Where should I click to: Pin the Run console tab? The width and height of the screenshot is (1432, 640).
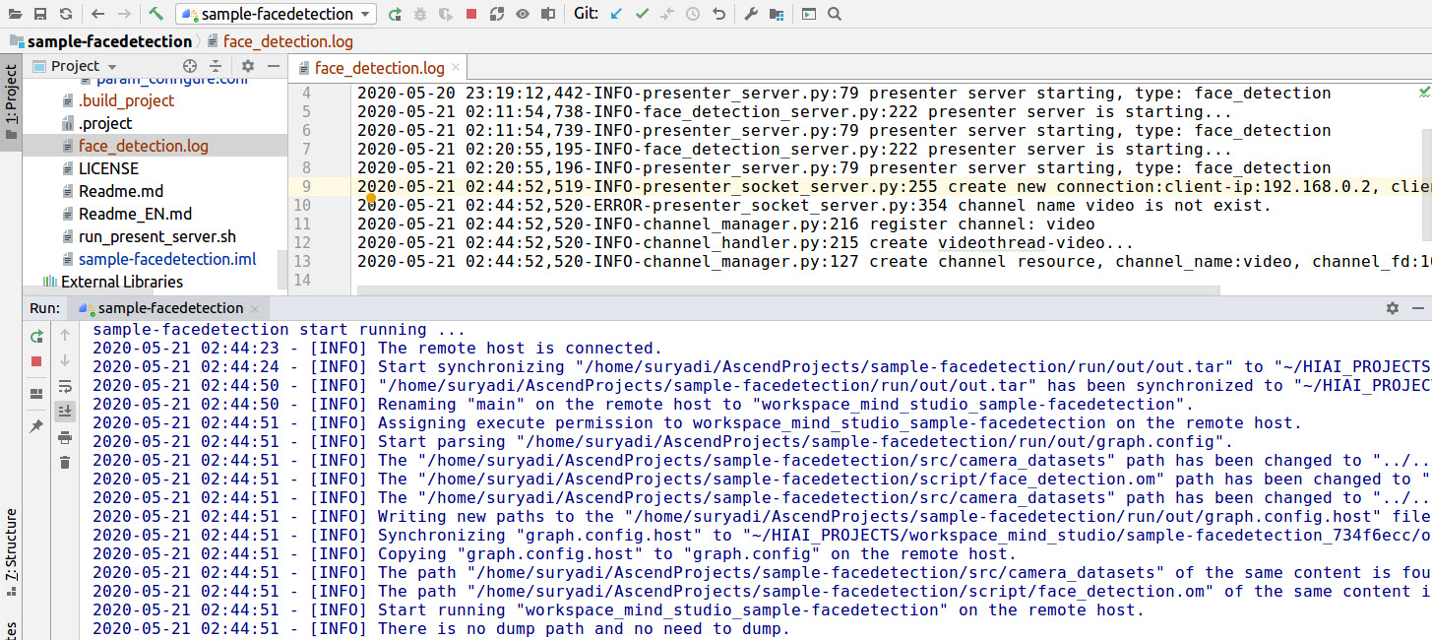pos(35,426)
